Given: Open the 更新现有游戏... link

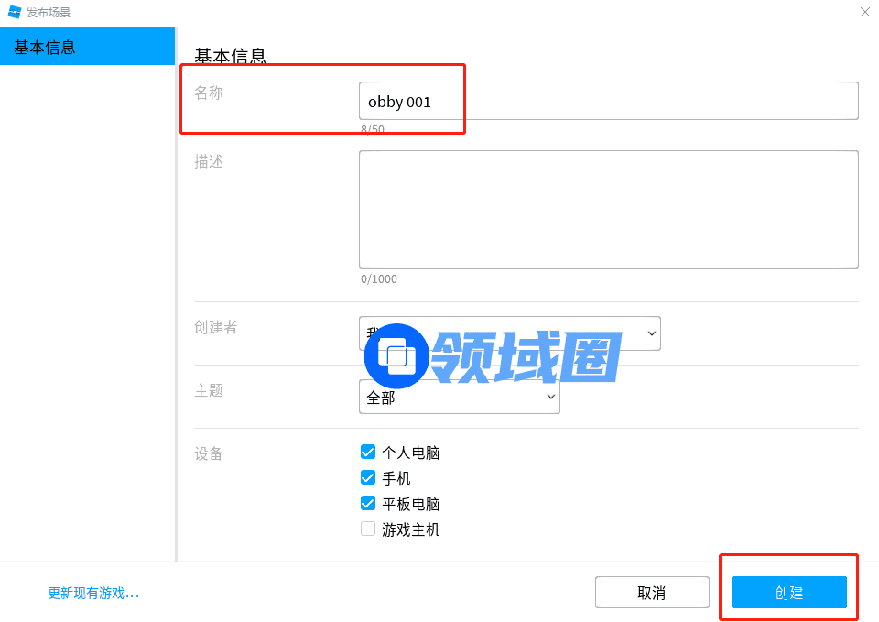Looking at the screenshot, I should click(93, 593).
